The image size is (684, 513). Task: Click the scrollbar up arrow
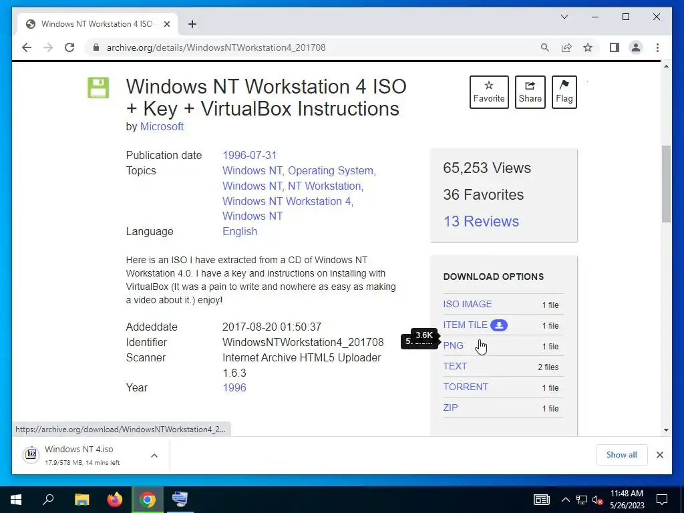pyautogui.click(x=666, y=66)
